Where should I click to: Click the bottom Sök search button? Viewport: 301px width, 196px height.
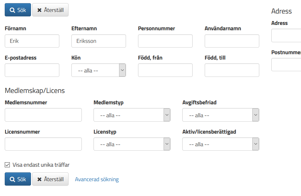click(18, 179)
